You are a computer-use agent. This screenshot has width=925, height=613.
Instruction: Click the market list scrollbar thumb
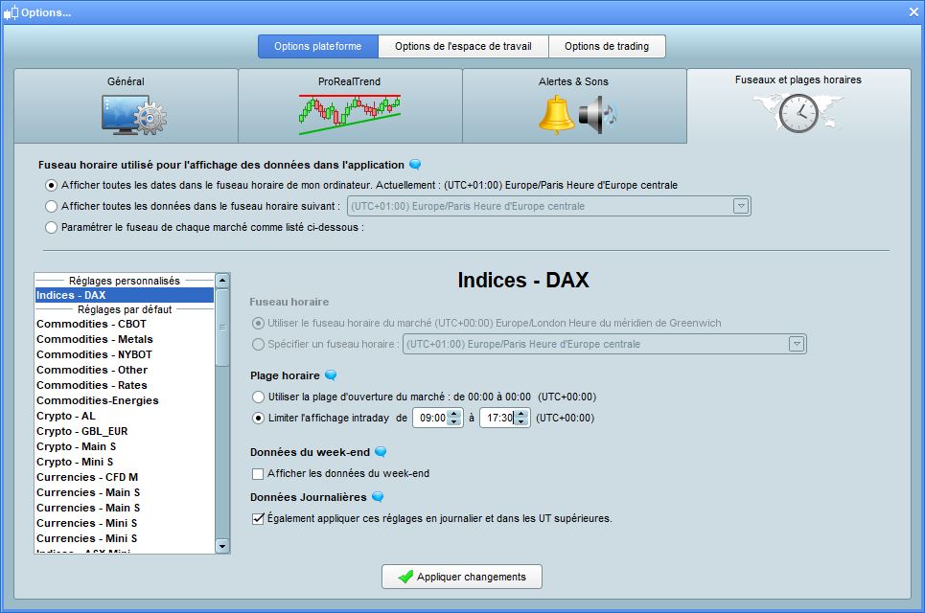click(222, 328)
